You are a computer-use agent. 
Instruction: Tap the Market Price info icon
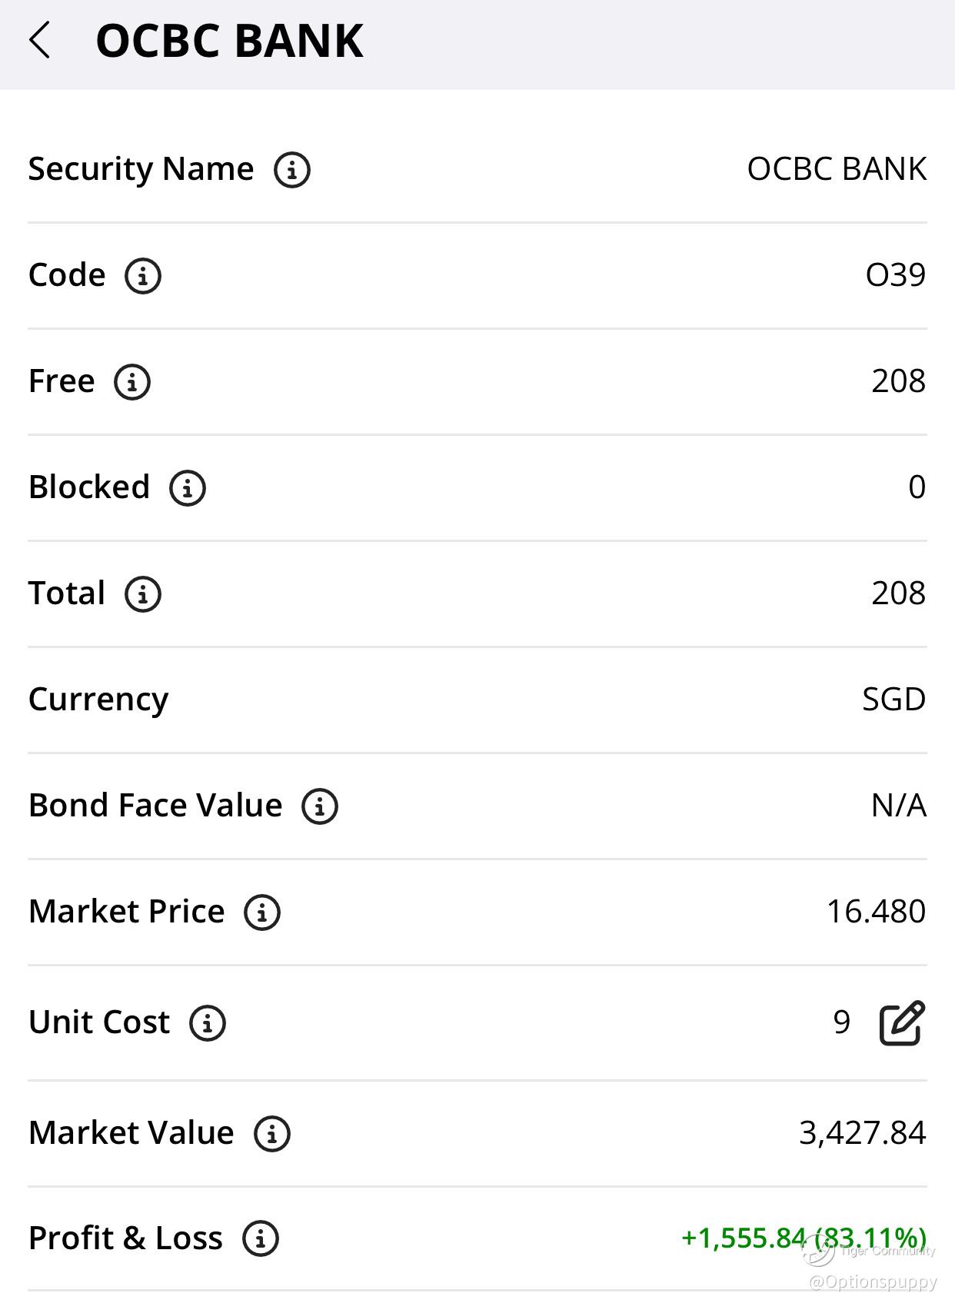[262, 912]
